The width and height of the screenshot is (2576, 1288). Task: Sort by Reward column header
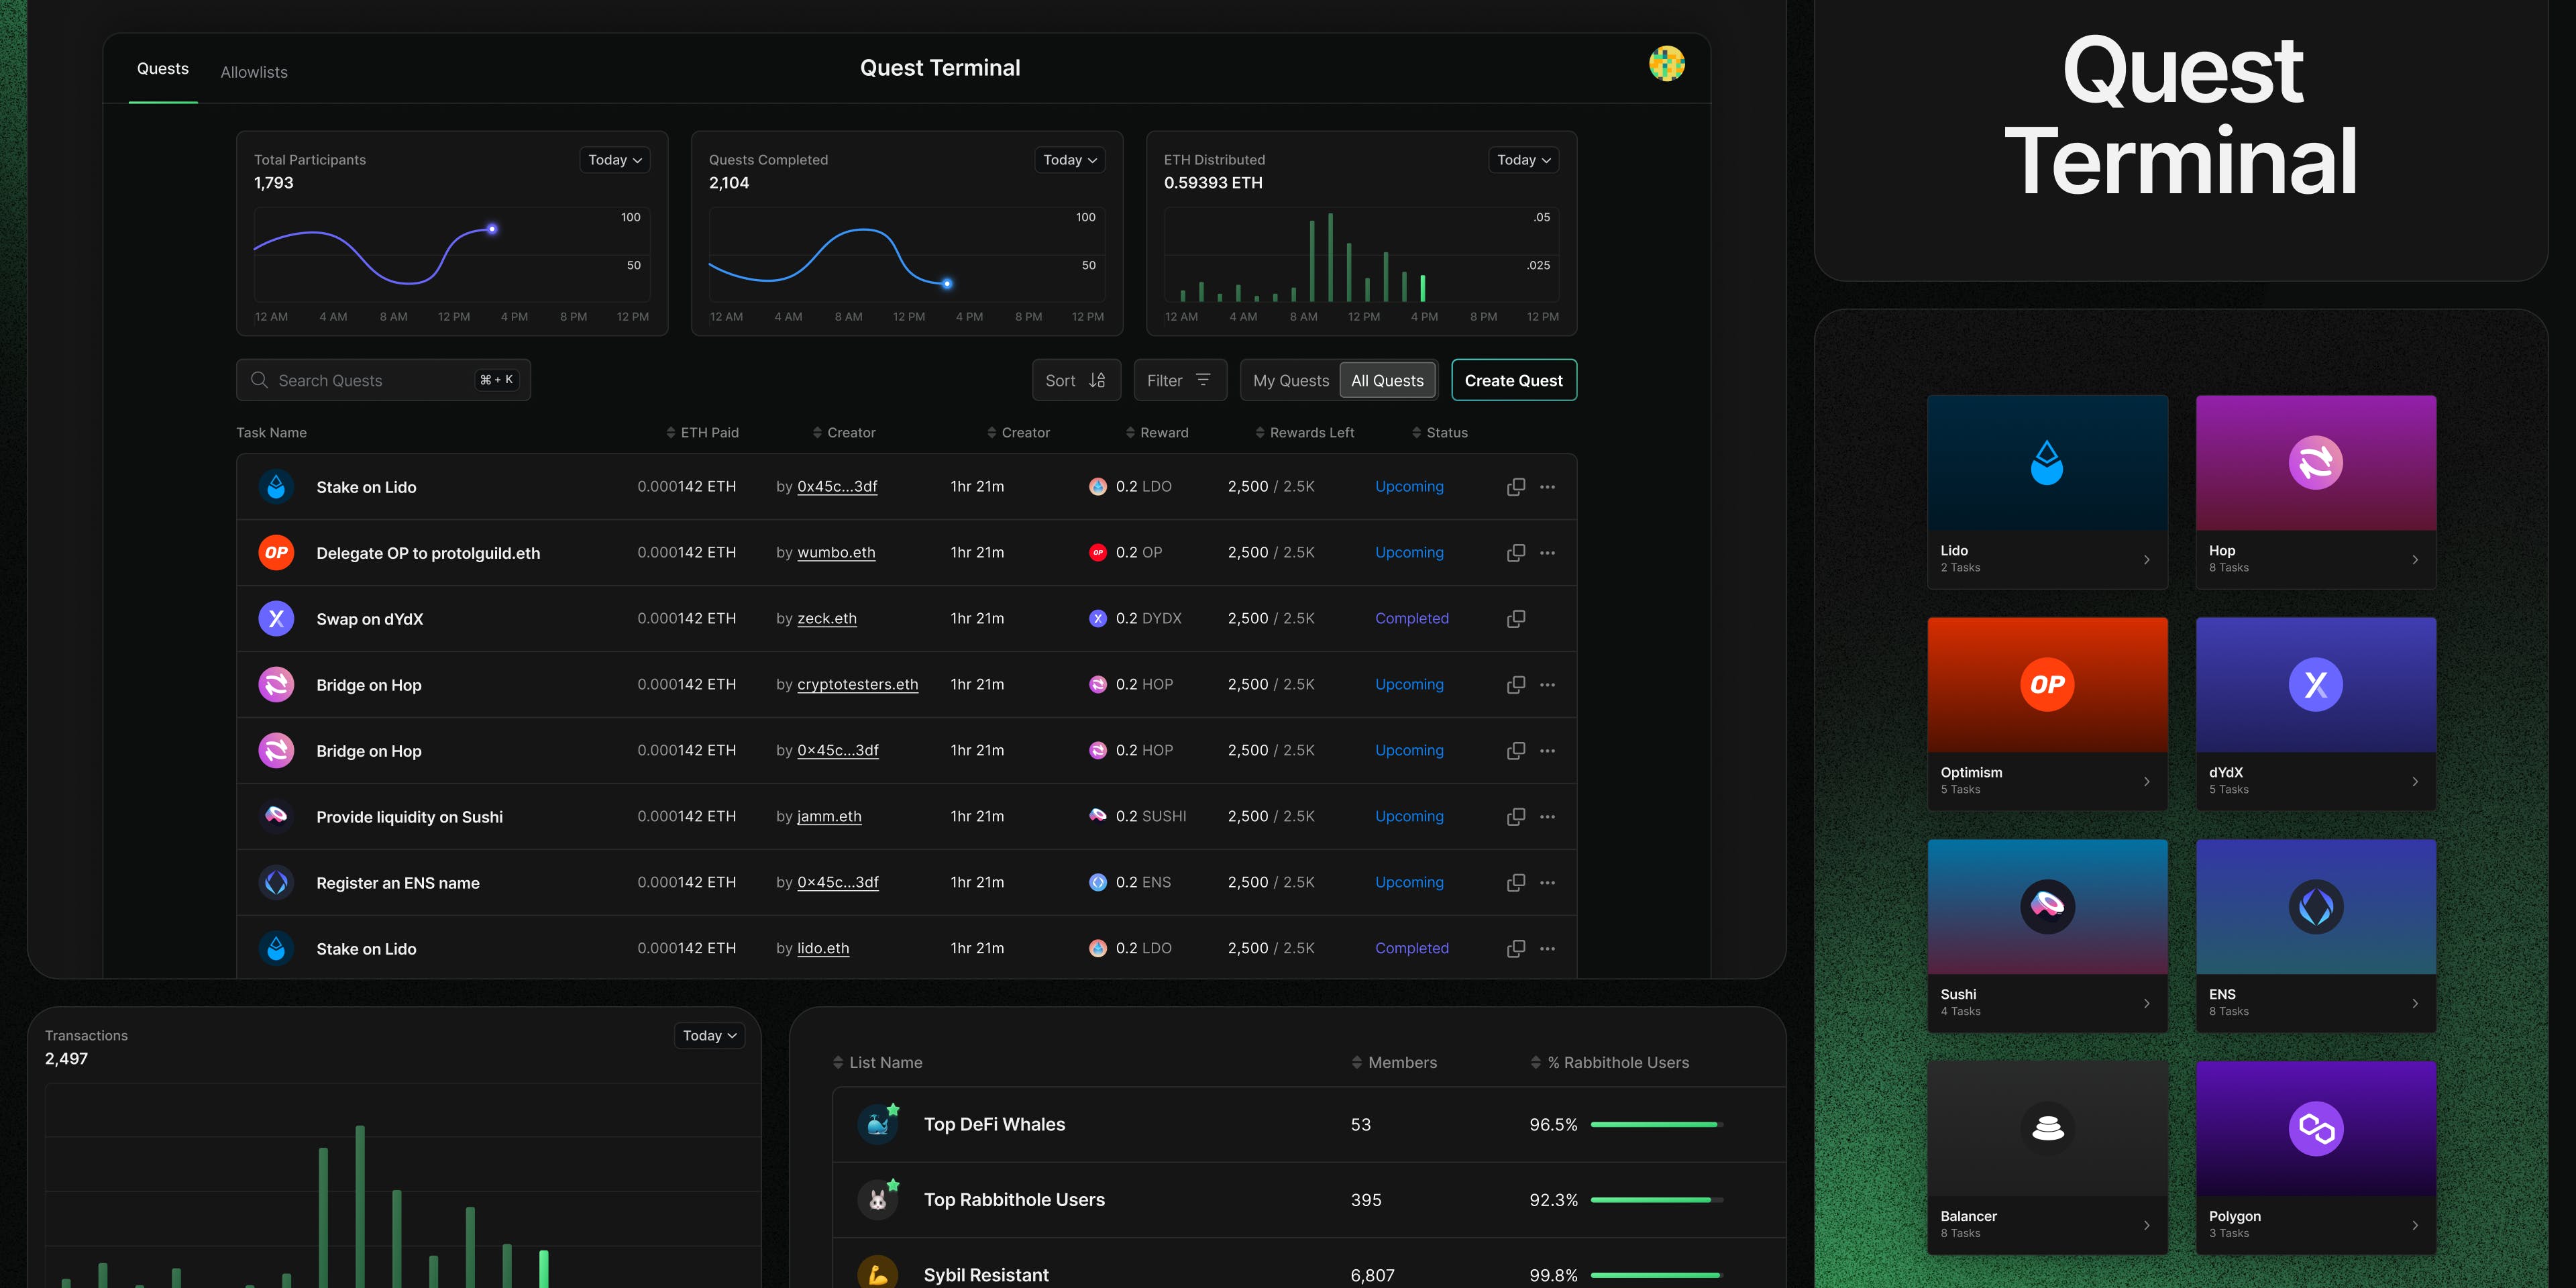tap(1157, 433)
